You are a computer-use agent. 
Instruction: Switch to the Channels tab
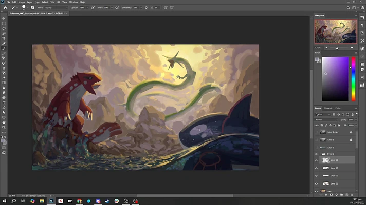point(328,108)
